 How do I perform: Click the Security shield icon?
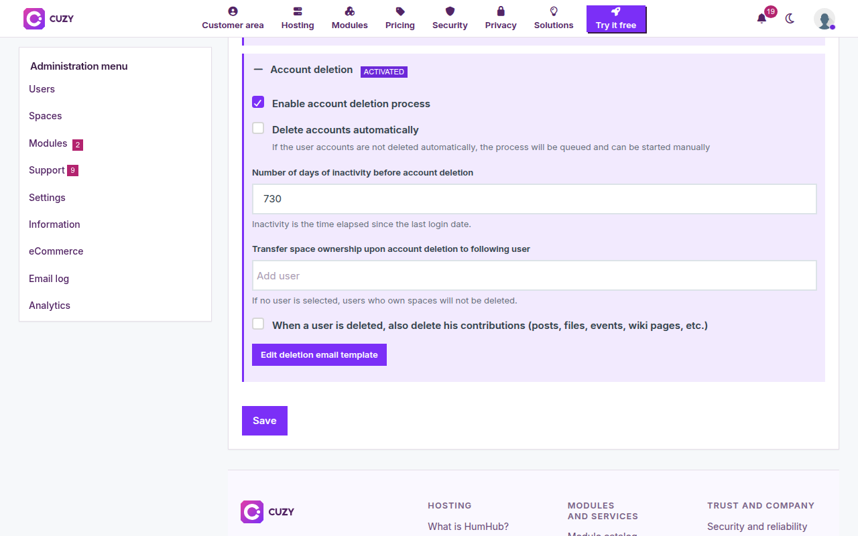pos(450,11)
